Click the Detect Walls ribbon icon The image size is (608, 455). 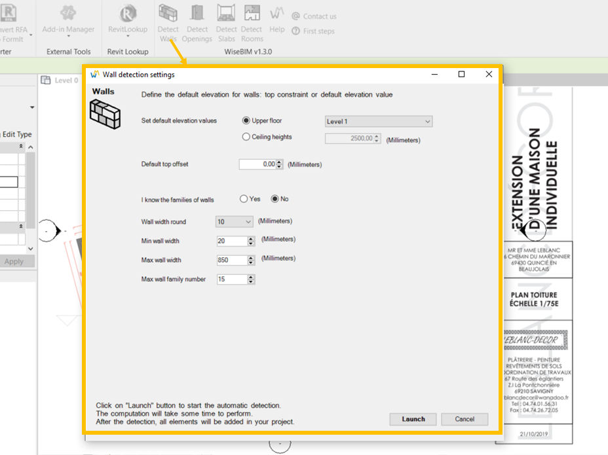168,13
